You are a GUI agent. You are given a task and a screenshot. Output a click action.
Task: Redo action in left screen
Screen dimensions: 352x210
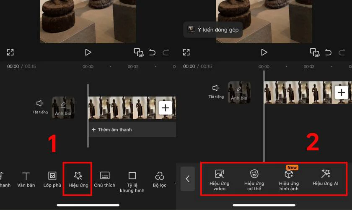pyautogui.click(x=166, y=52)
